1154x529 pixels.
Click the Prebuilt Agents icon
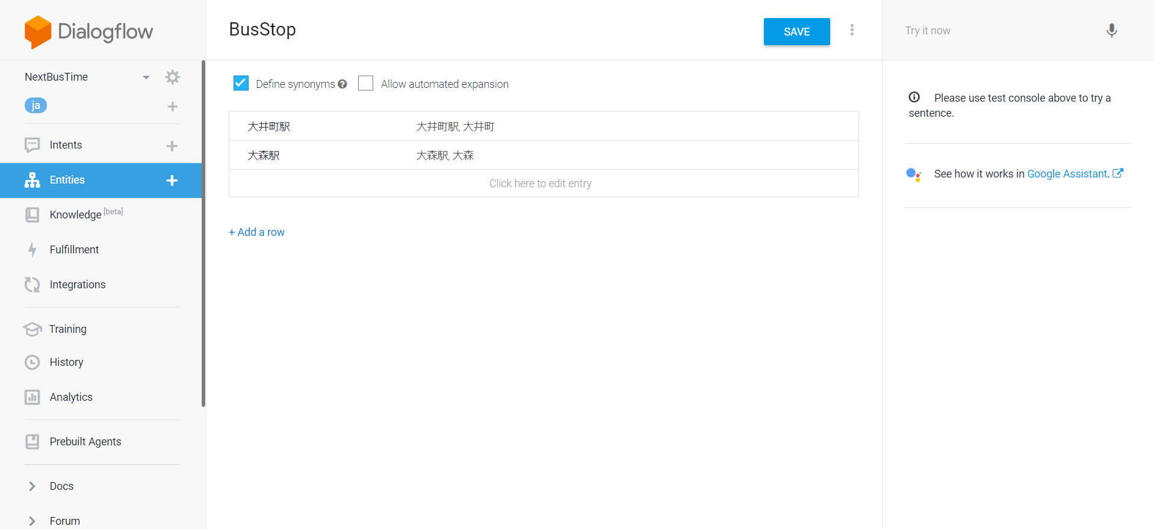33,442
